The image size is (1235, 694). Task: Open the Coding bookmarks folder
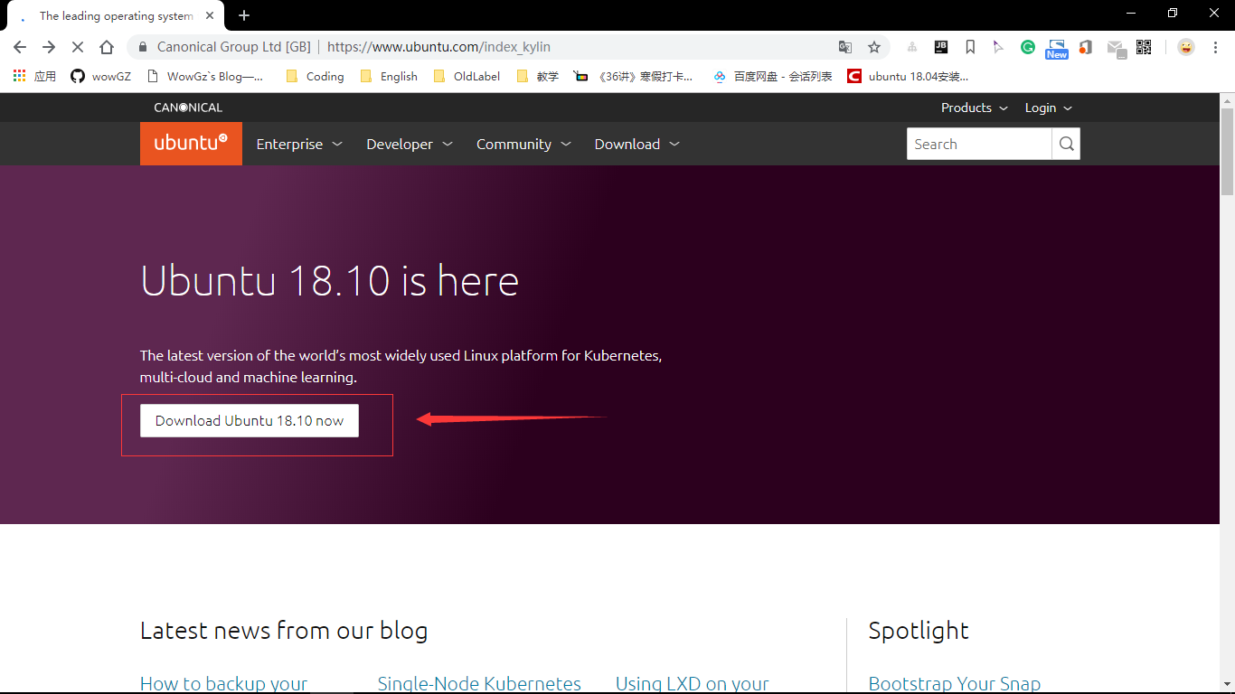315,77
